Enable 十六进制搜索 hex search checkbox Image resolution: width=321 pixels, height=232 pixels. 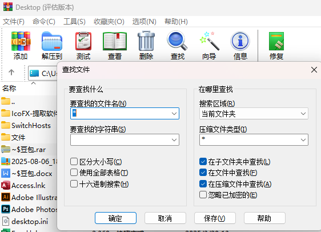[74, 184]
